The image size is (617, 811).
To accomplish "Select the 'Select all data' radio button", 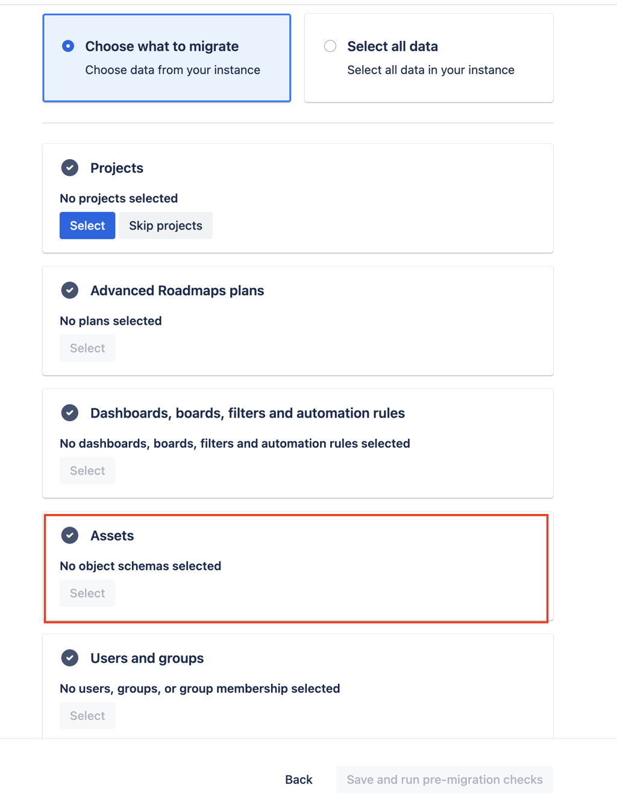I will (330, 46).
